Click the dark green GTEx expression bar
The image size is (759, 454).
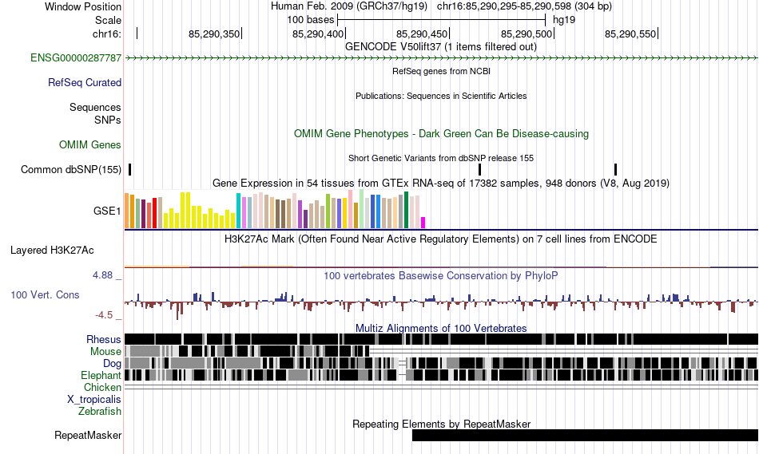pos(406,210)
